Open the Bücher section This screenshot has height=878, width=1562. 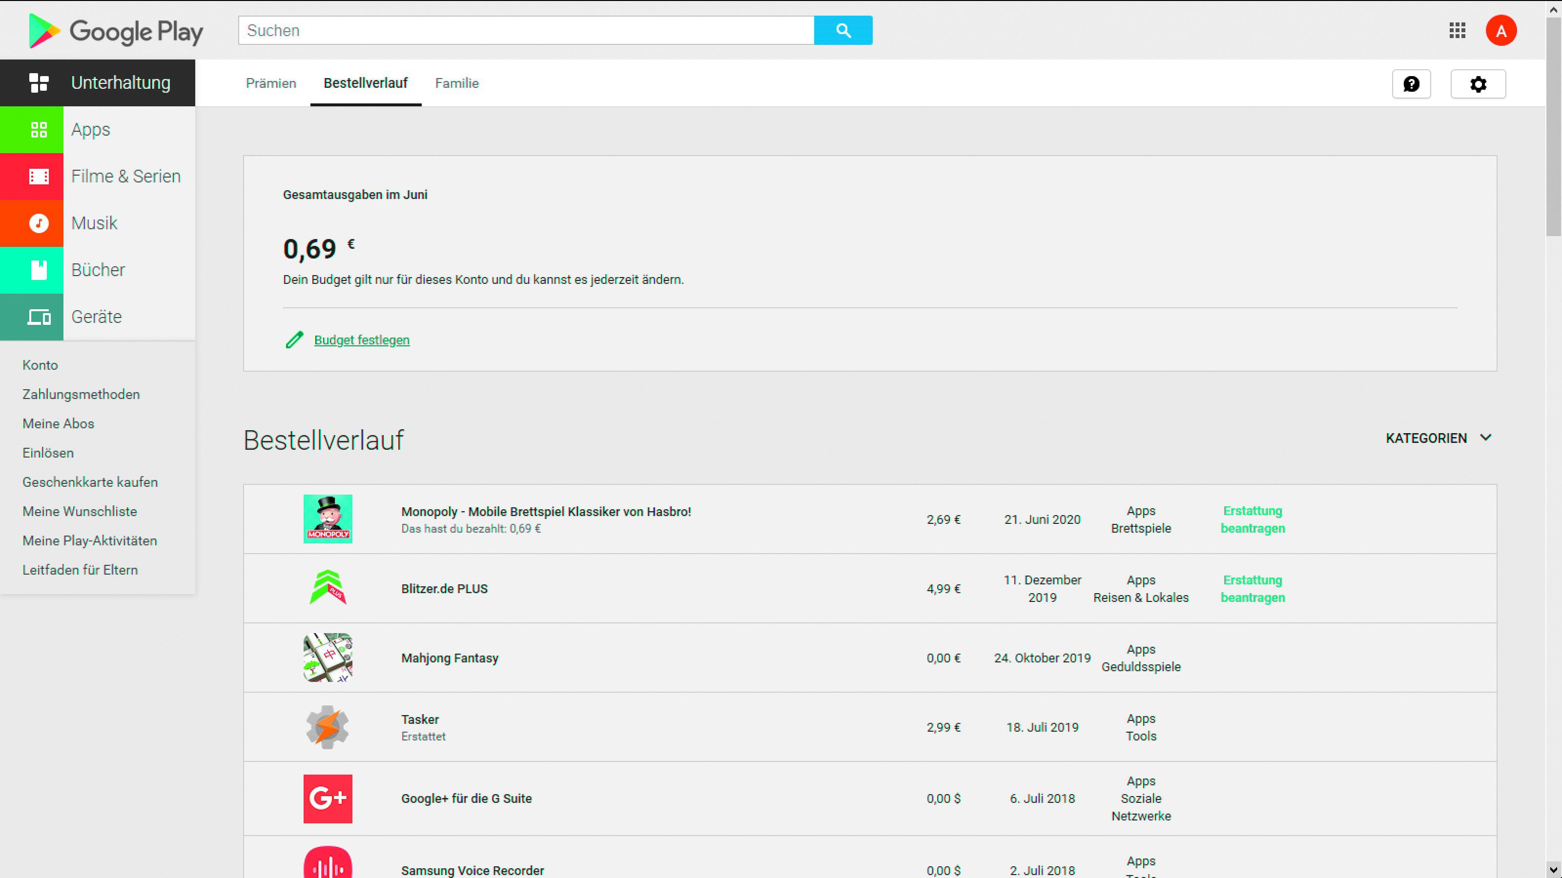coord(97,270)
